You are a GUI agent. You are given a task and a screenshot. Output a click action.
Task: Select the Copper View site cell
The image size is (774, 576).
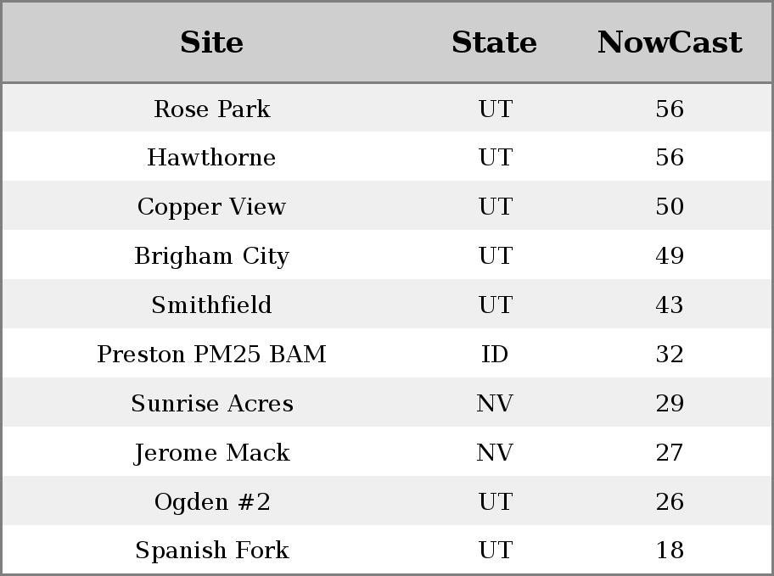tap(211, 207)
